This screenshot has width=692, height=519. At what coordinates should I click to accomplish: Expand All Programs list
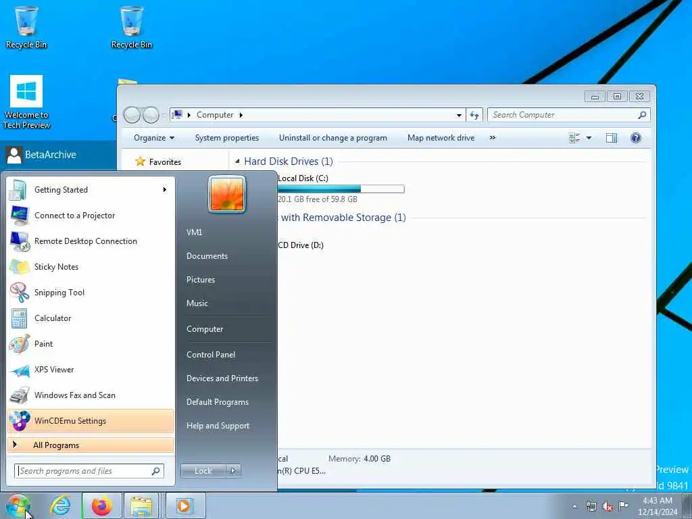[x=91, y=445]
